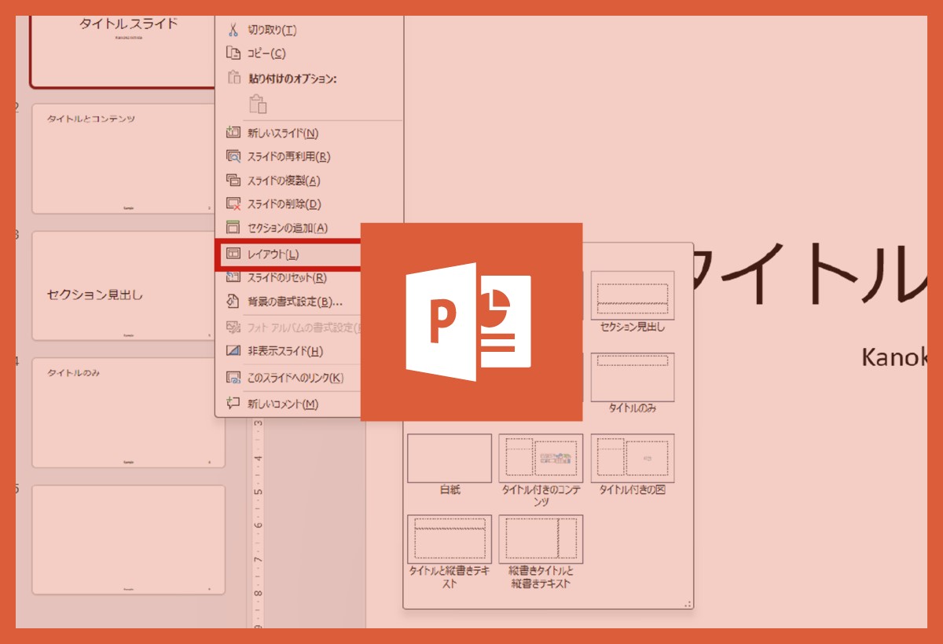Click the Copy icon in context menu
Viewport: 943px width, 644px height.
233,53
